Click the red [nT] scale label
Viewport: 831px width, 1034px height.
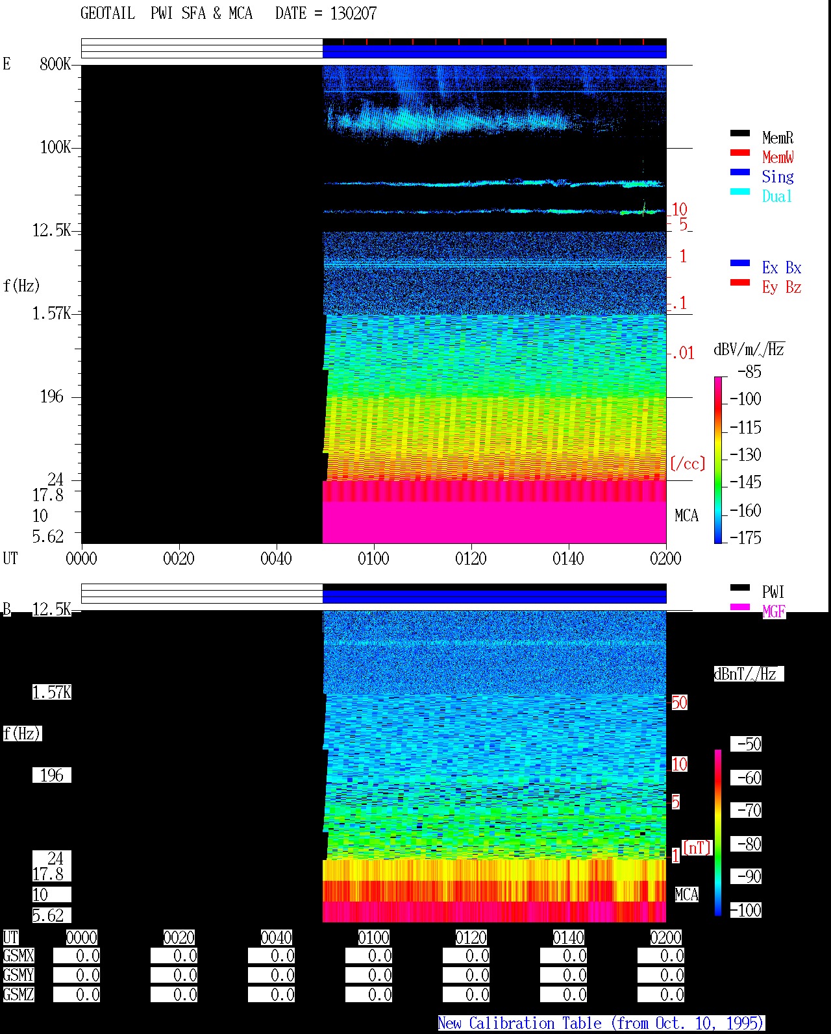tap(697, 848)
